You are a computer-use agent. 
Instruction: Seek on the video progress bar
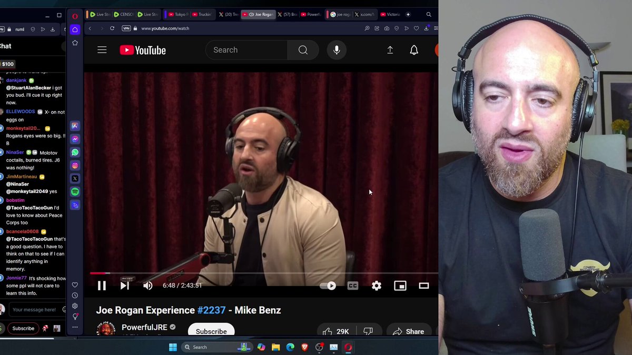click(263, 273)
